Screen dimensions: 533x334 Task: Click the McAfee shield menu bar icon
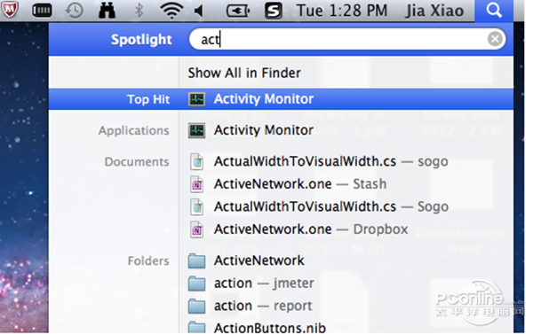point(10,10)
